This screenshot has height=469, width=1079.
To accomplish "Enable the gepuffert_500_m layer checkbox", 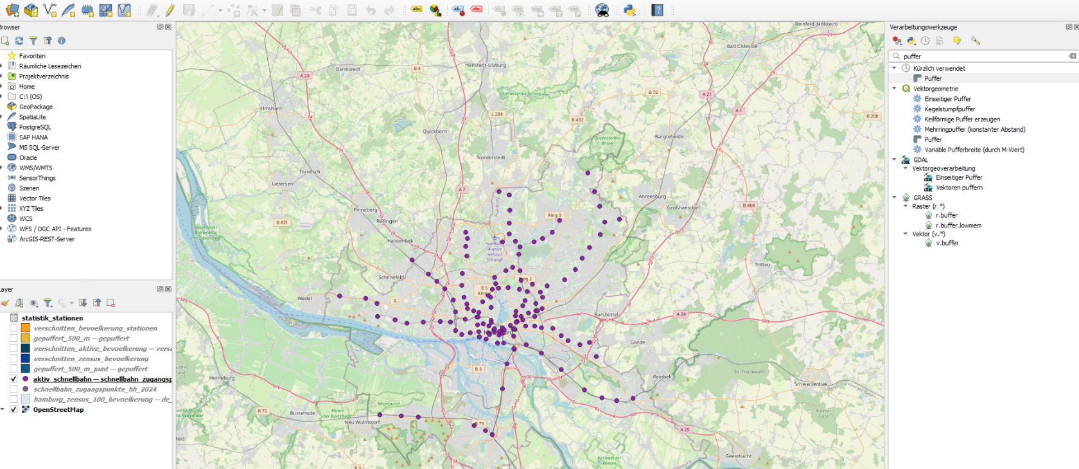I will (x=13, y=338).
